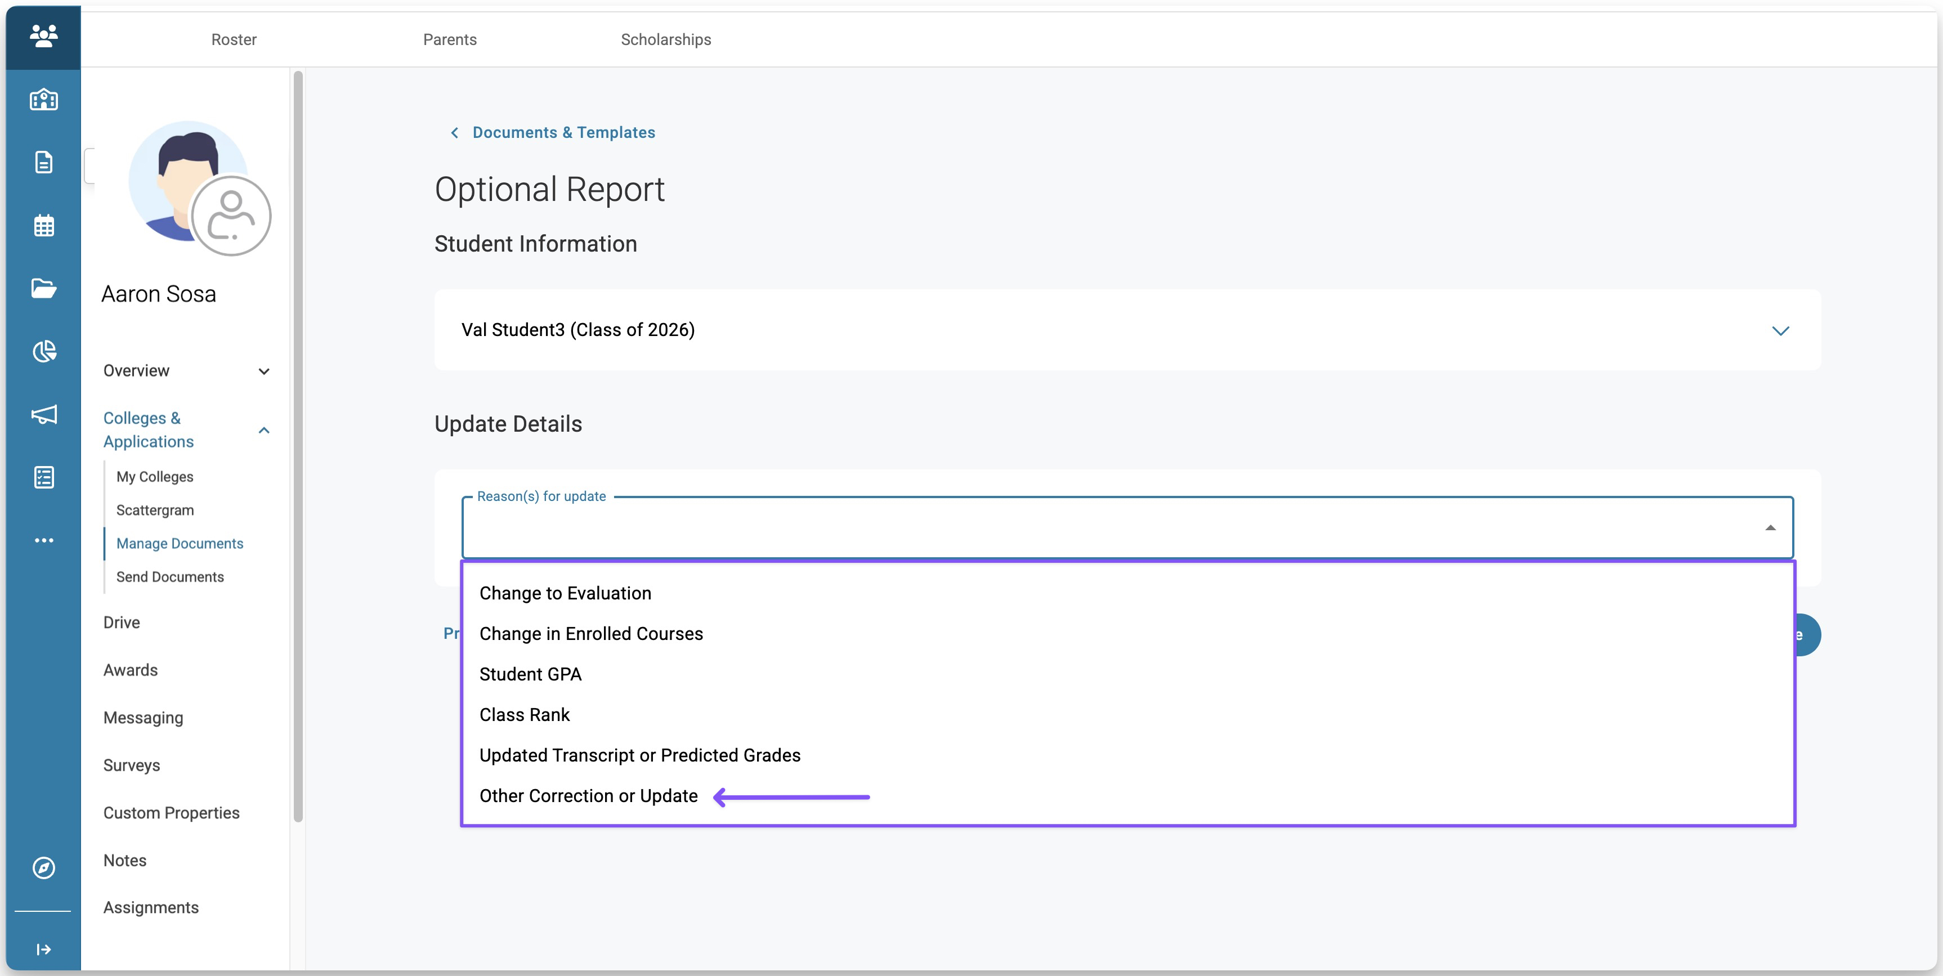Close the Reason(s) for update dropdown arrow
The height and width of the screenshot is (976, 1943).
tap(1770, 528)
